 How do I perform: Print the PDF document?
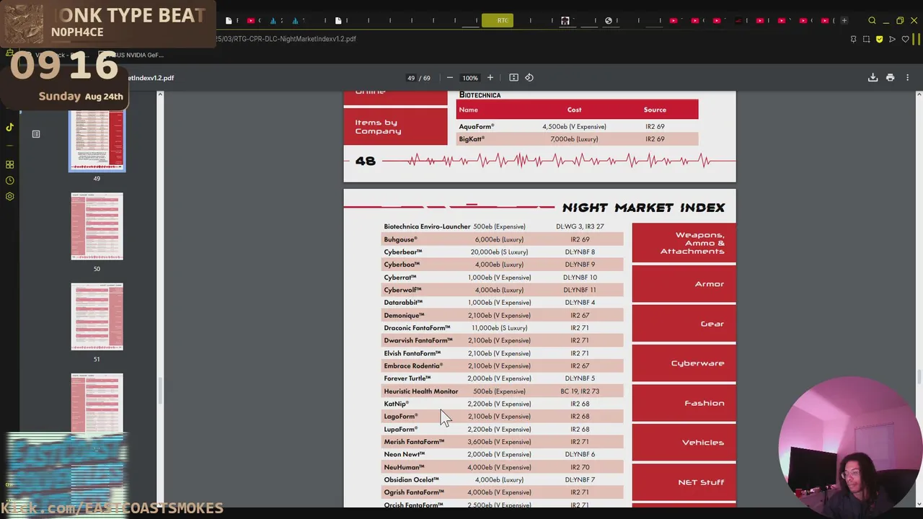[x=890, y=78]
